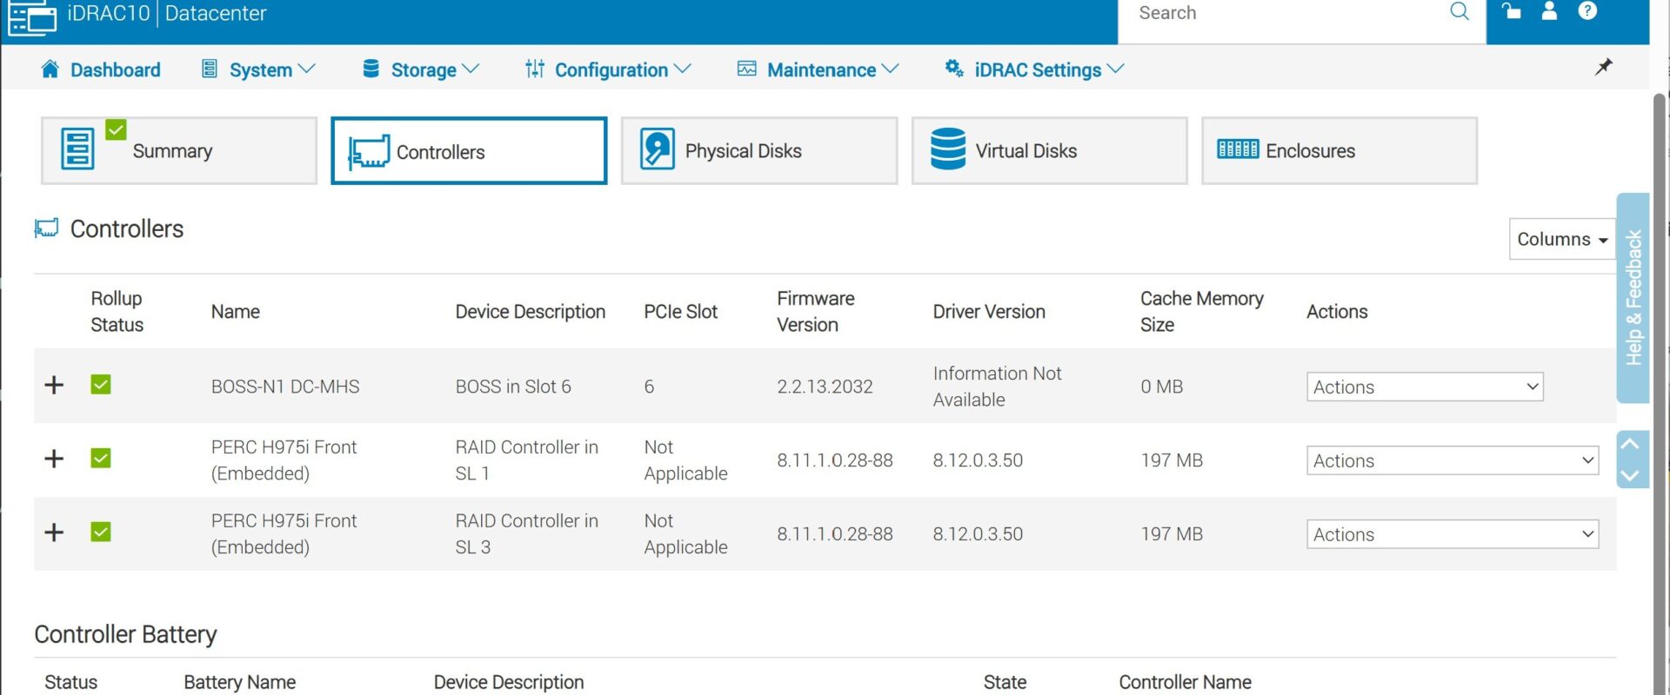Click the search magnifier icon
Image resolution: width=1670 pixels, height=695 pixels.
[x=1459, y=12]
